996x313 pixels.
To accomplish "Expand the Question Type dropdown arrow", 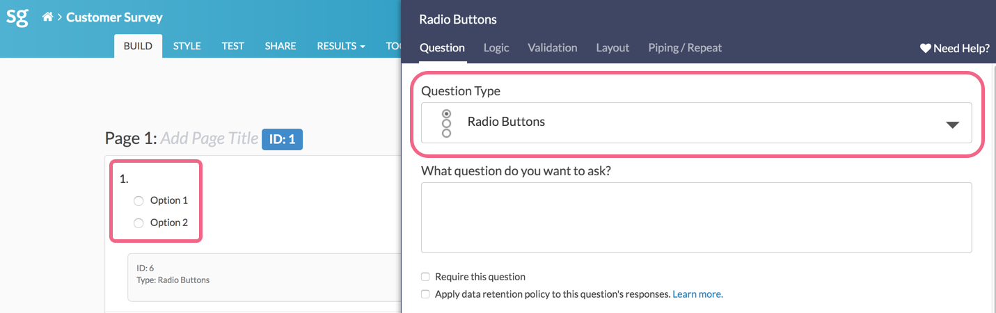I will [x=952, y=125].
